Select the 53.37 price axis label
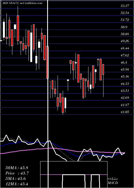This screenshot has width=134, height=188. (x=125, y=6)
